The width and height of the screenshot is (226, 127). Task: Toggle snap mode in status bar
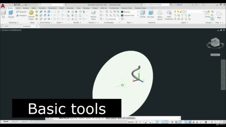(140, 122)
